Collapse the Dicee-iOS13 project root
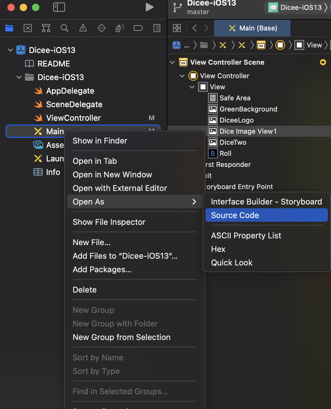This screenshot has height=409, width=331. [x=10, y=50]
